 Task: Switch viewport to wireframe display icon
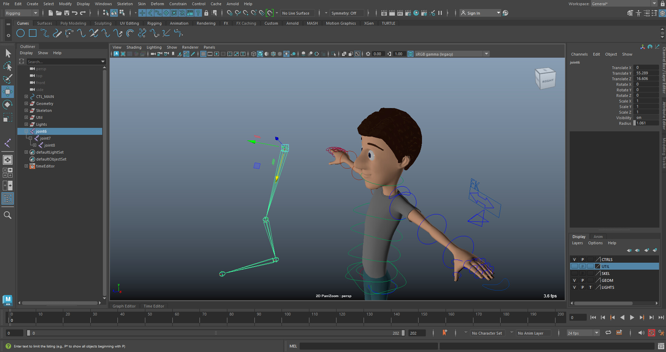tap(253, 54)
